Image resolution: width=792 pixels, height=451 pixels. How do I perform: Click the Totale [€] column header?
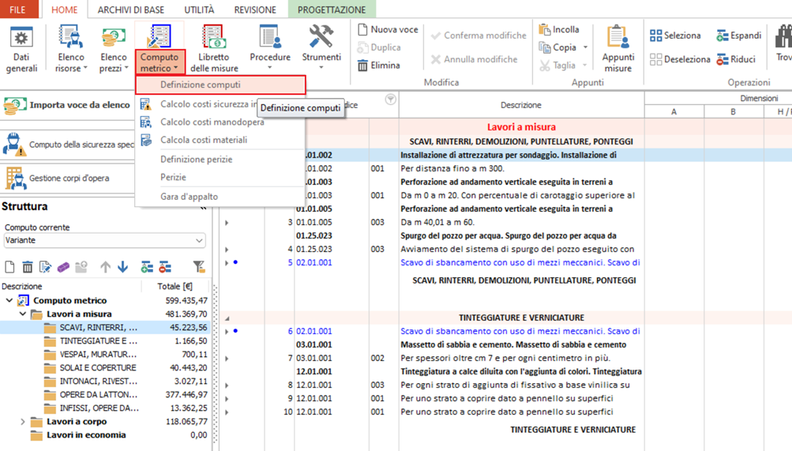175,287
